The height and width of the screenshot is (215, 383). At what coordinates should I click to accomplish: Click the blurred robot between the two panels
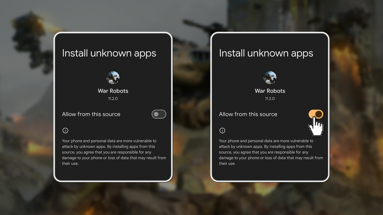(192, 80)
